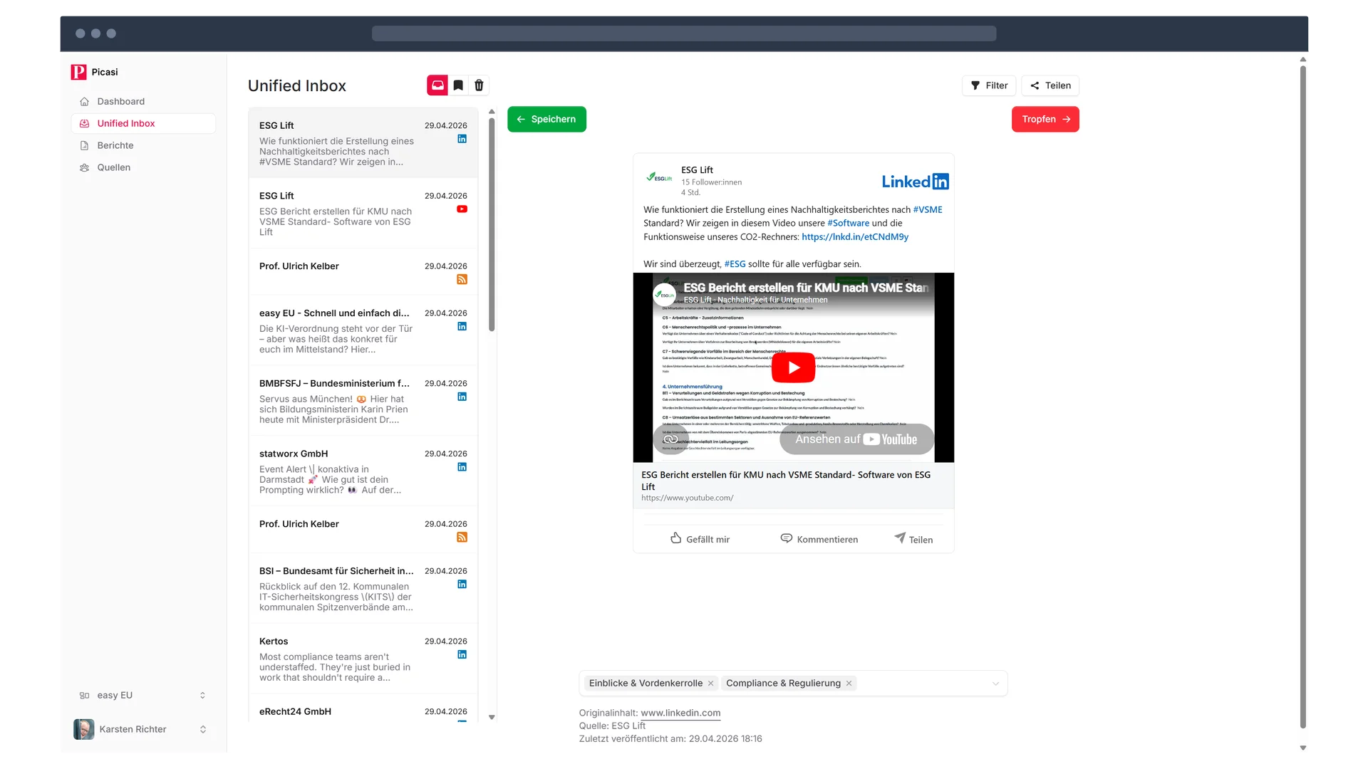Select Unified Inbox in sidebar

pos(143,123)
